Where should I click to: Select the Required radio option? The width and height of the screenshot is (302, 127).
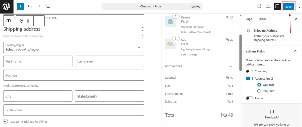tap(259, 91)
